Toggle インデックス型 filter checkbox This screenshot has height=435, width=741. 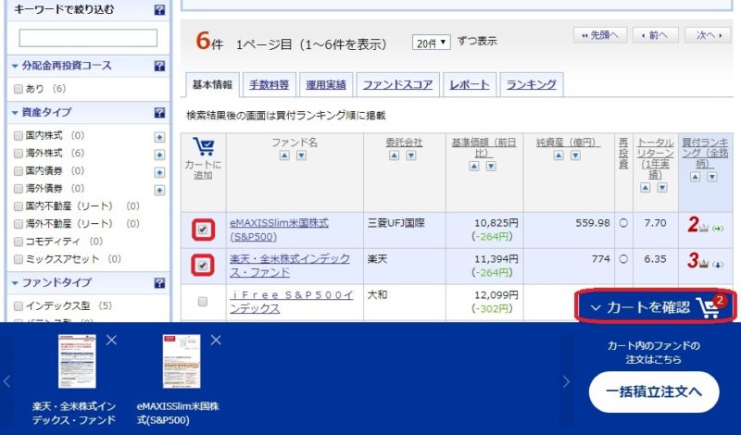tap(19, 306)
